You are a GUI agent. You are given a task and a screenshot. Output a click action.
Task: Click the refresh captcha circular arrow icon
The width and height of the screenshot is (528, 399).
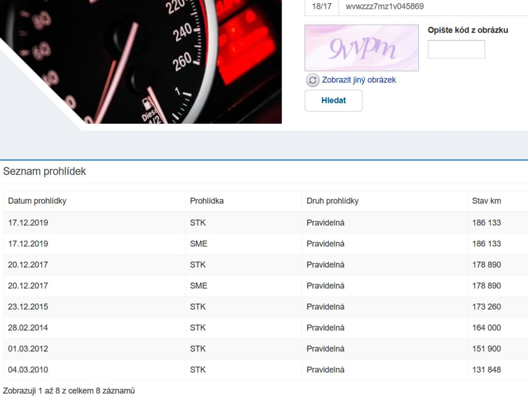(x=312, y=80)
